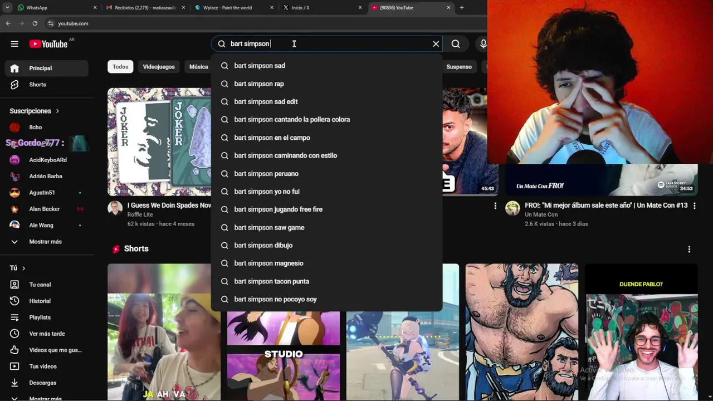713x401 pixels.
Task: Open the YouTube hamburger guide menu
Action: tap(14, 44)
